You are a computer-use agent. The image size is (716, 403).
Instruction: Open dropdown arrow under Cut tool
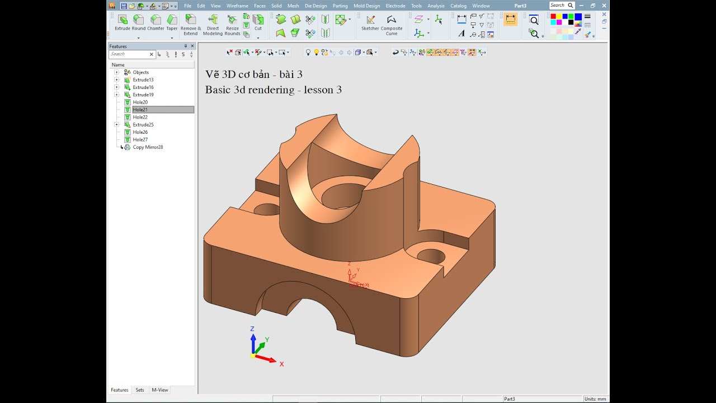(x=258, y=38)
